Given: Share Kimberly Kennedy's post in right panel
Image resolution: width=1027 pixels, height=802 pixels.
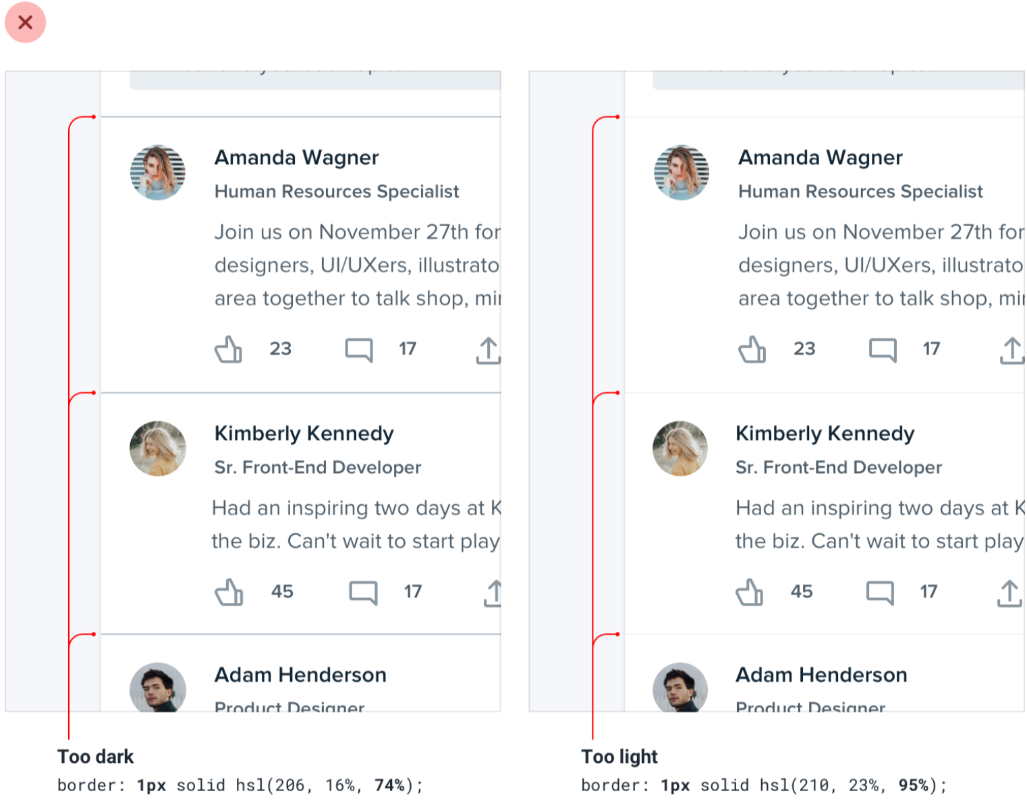Looking at the screenshot, I should (1009, 593).
